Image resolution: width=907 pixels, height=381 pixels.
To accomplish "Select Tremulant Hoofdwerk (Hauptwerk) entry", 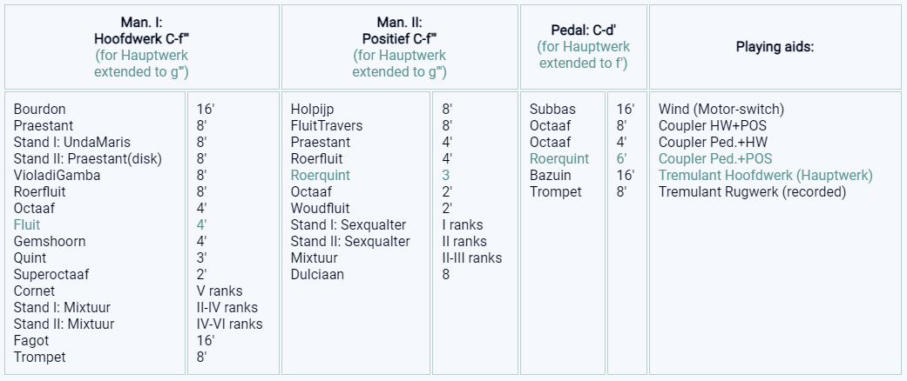I will (x=765, y=176).
